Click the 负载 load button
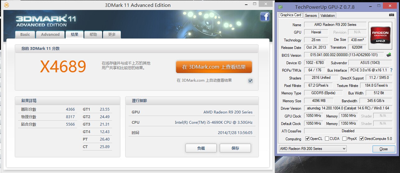 coord(201,148)
